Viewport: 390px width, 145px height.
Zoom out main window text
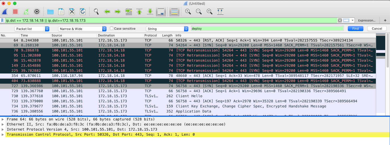pos(199,12)
